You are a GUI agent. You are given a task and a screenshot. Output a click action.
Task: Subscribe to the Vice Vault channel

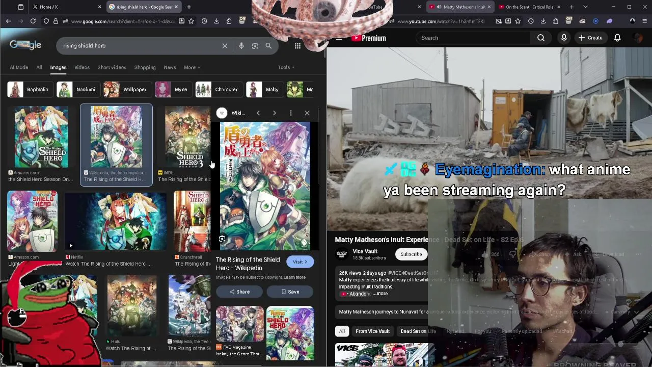(x=411, y=254)
